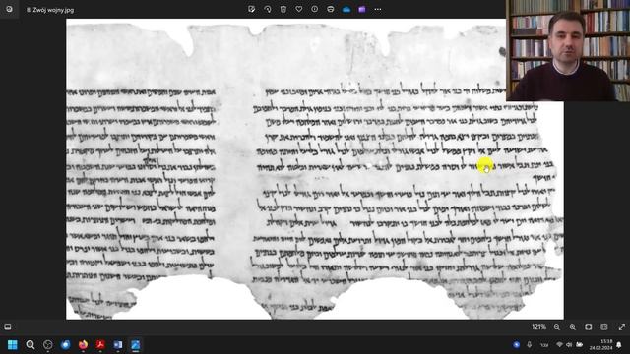The image size is (630, 354).
Task: Rotate the image with the rotate icon
Action: click(268, 9)
